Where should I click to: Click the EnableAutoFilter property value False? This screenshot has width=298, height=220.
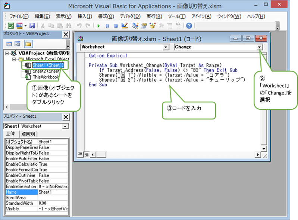coord(53,159)
